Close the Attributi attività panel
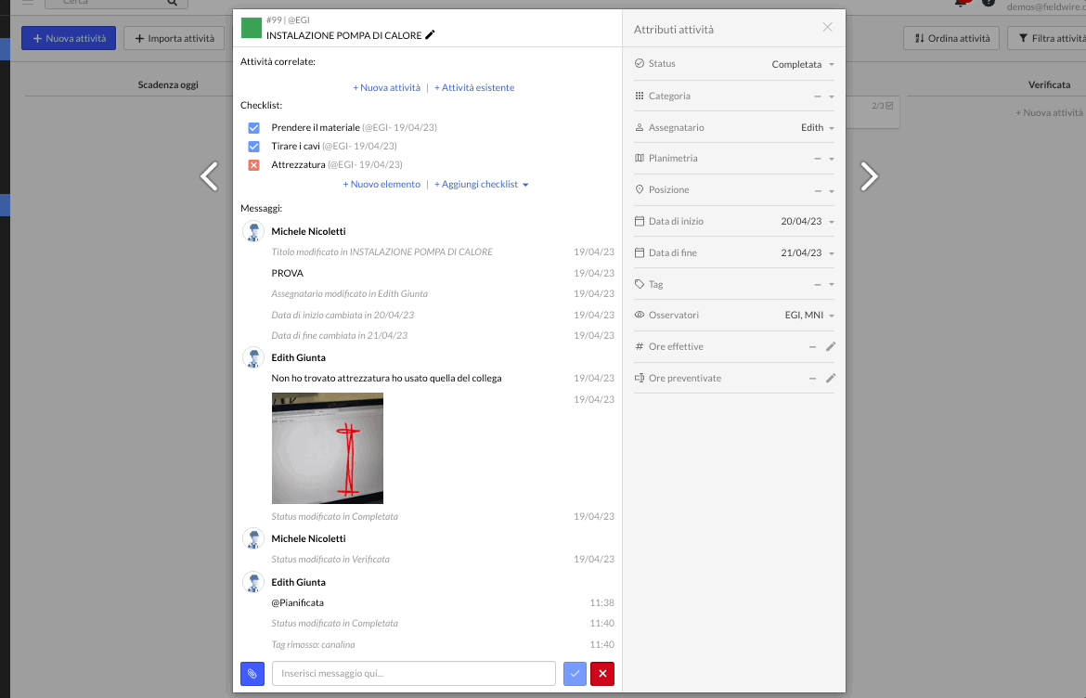1086x698 pixels. pyautogui.click(x=828, y=27)
